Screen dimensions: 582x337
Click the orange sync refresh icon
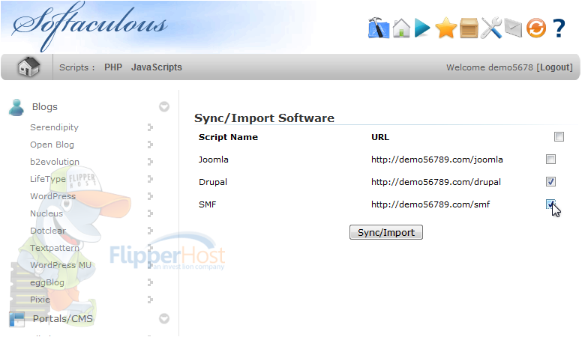click(536, 28)
